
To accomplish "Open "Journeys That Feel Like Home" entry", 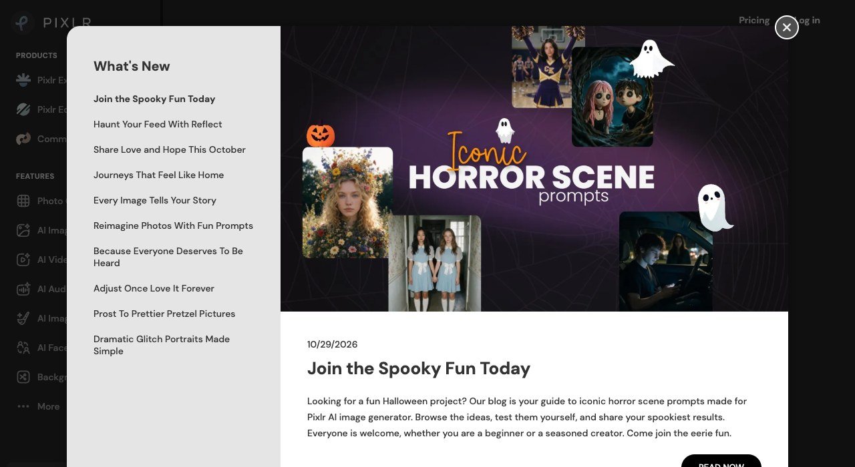I will [x=159, y=175].
